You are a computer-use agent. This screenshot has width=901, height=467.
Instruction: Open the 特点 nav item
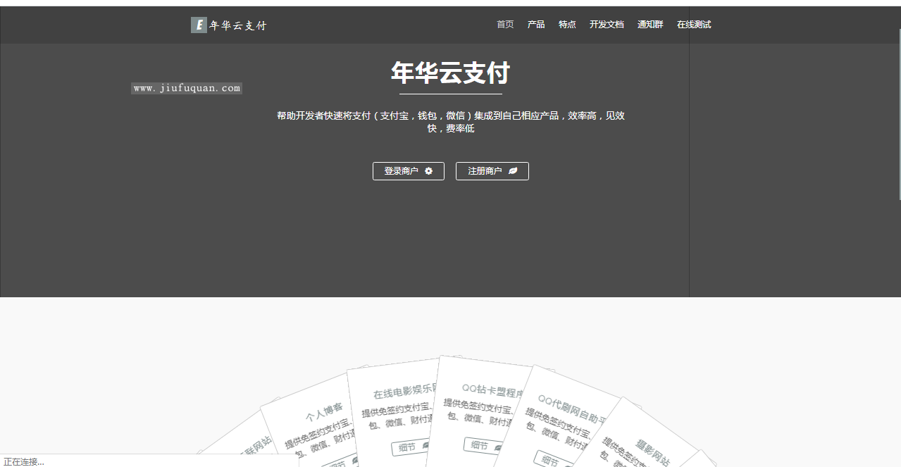pos(567,25)
